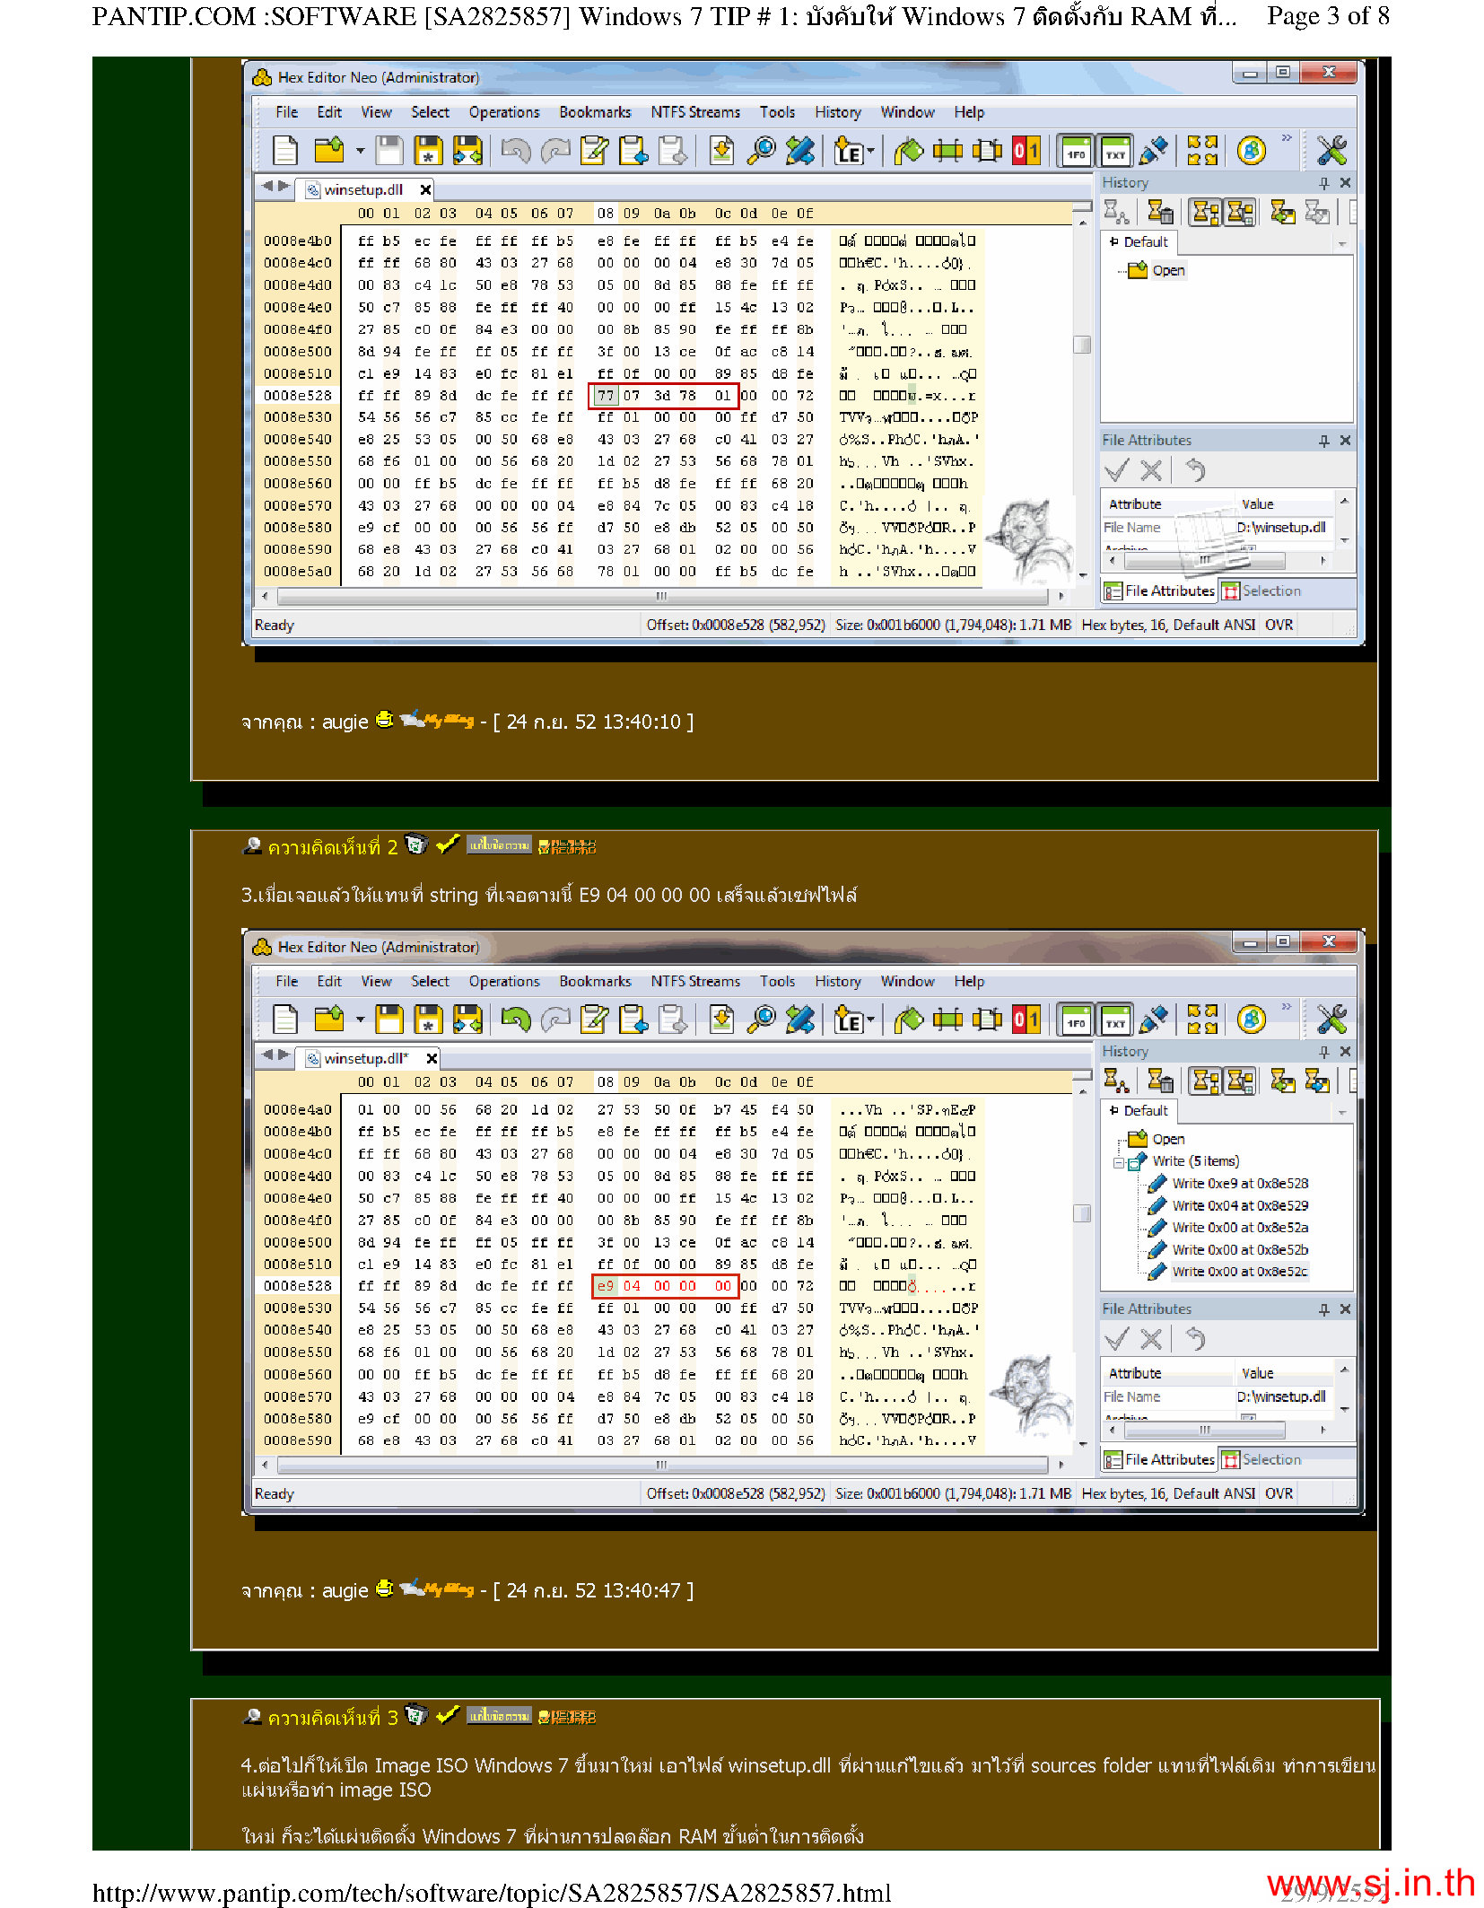Click wrench settings icon in upper Hex Editor toolbar

[1331, 150]
